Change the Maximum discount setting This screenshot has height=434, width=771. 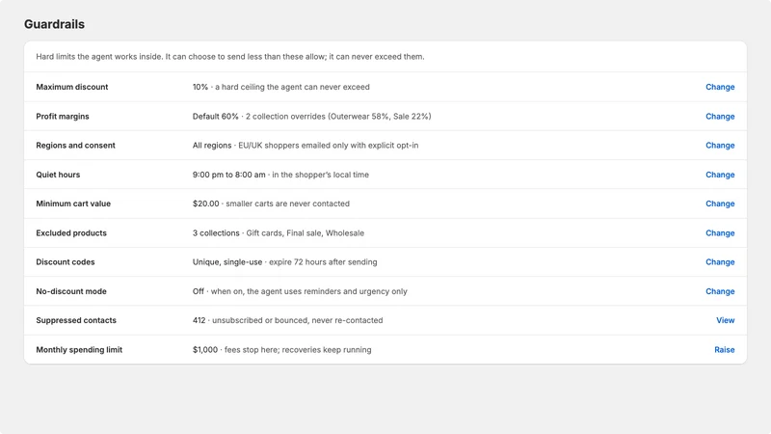720,87
